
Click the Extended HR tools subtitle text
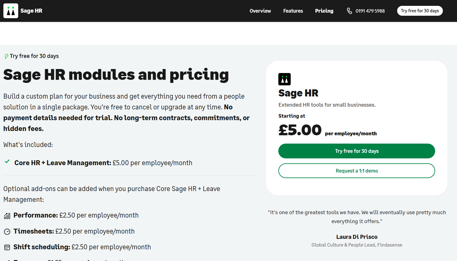coord(327,105)
